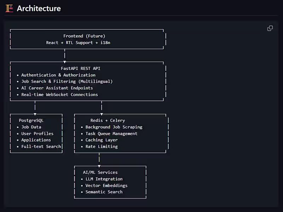The height and width of the screenshot is (212, 283).
Task: Select the Real-time WebSocket Connections entry
Action: pyautogui.click(x=59, y=94)
